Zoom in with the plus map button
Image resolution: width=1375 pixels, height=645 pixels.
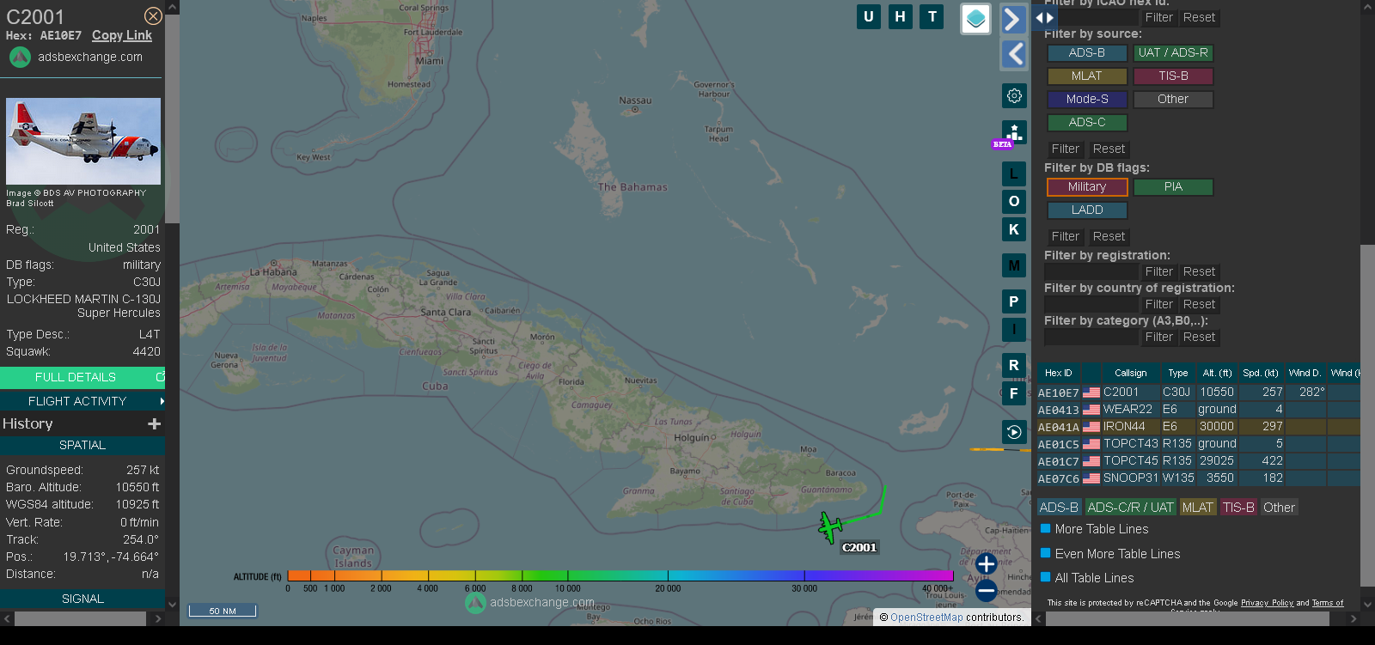[x=987, y=564]
